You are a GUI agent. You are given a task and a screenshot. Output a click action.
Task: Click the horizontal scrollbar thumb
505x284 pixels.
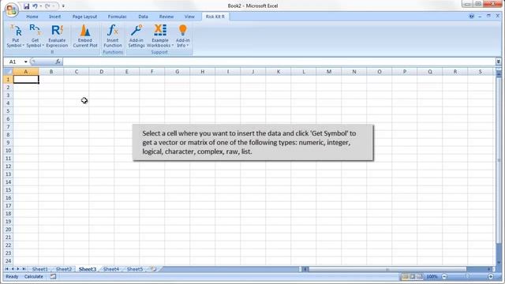[387, 269]
